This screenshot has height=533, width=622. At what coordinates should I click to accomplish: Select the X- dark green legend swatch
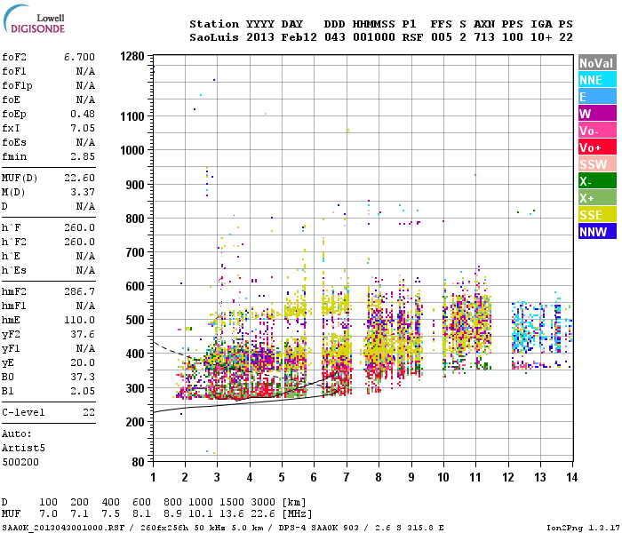click(597, 181)
